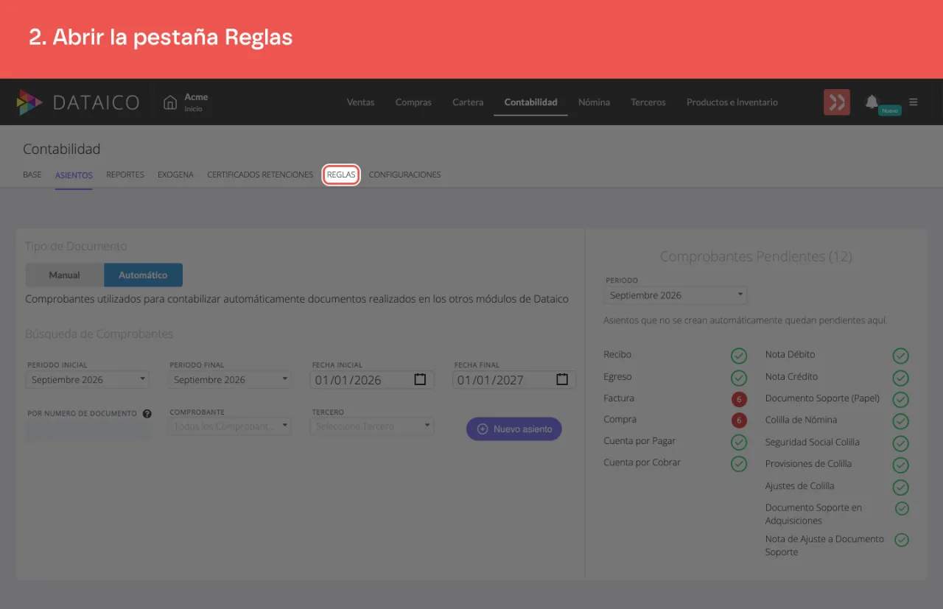Open the Compras menu
The image size is (943, 609).
tap(413, 102)
